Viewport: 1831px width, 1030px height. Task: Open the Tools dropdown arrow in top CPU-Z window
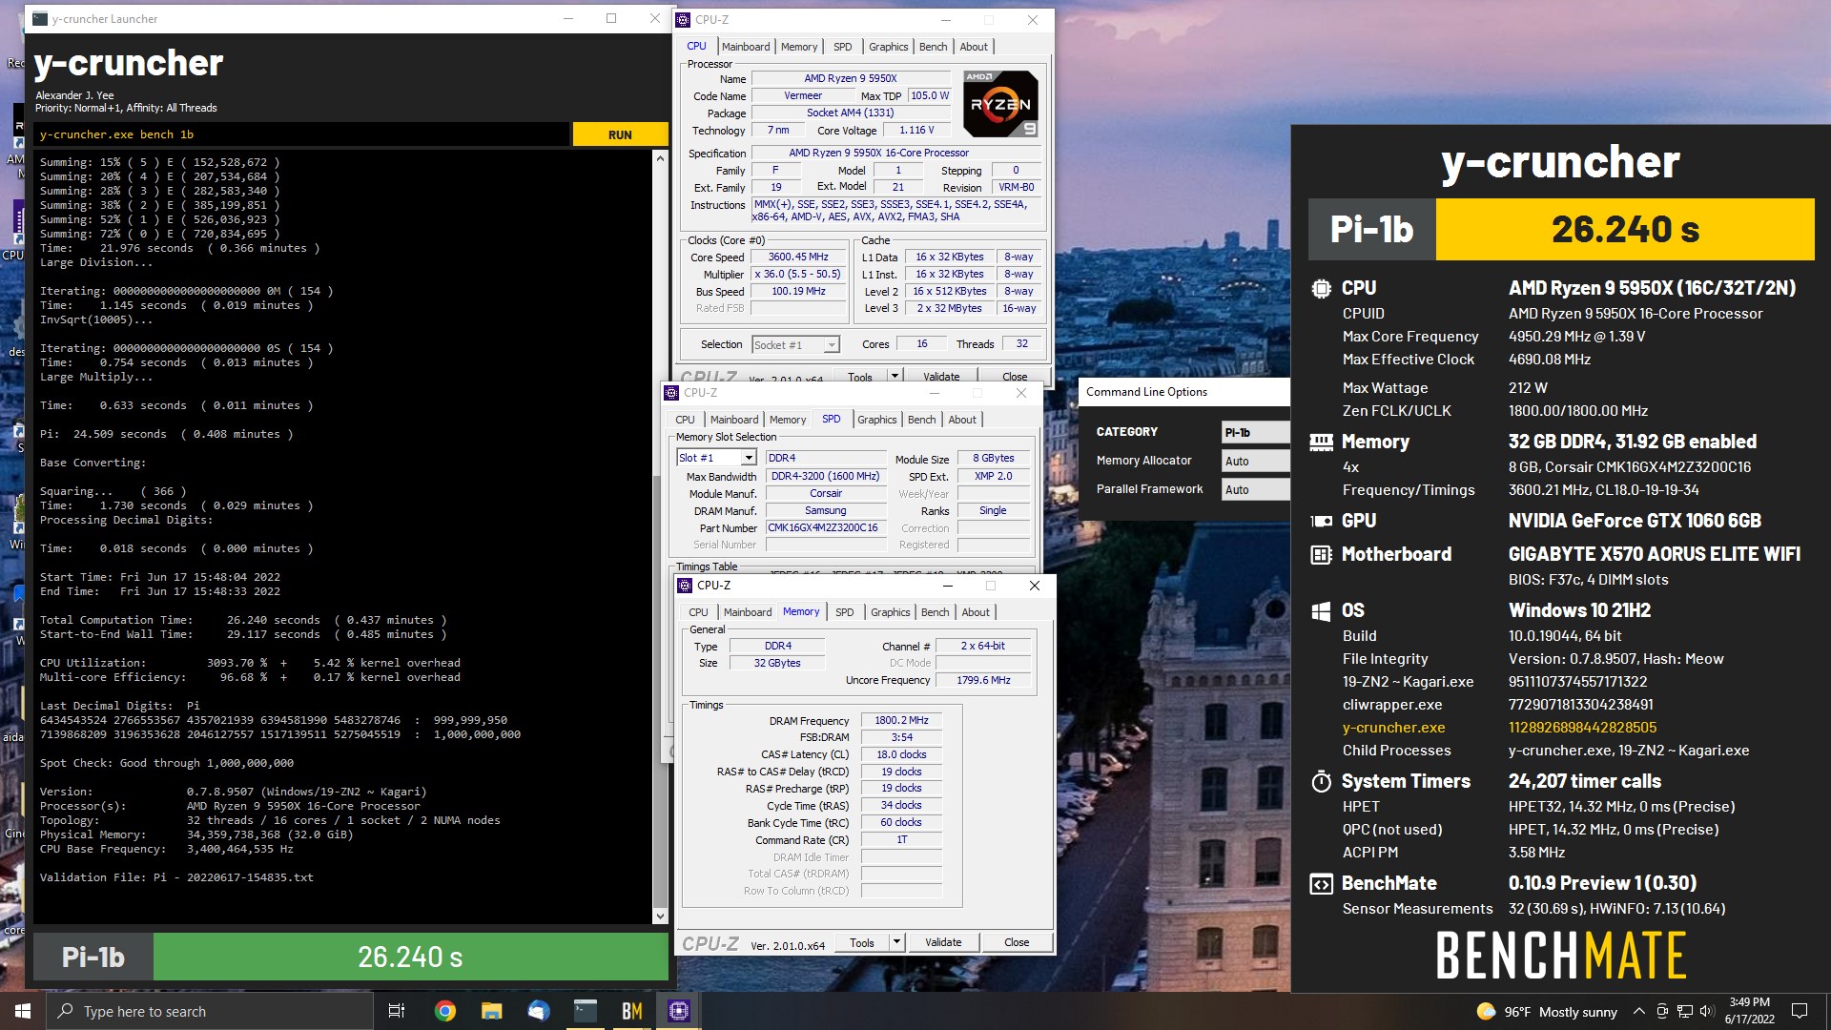point(895,377)
